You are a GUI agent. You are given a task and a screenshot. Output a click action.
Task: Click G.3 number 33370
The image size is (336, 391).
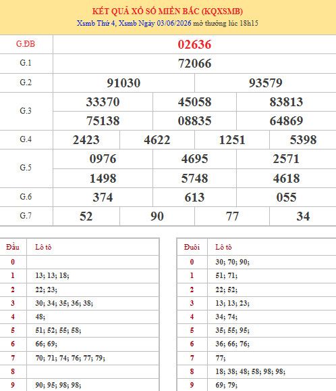point(103,101)
